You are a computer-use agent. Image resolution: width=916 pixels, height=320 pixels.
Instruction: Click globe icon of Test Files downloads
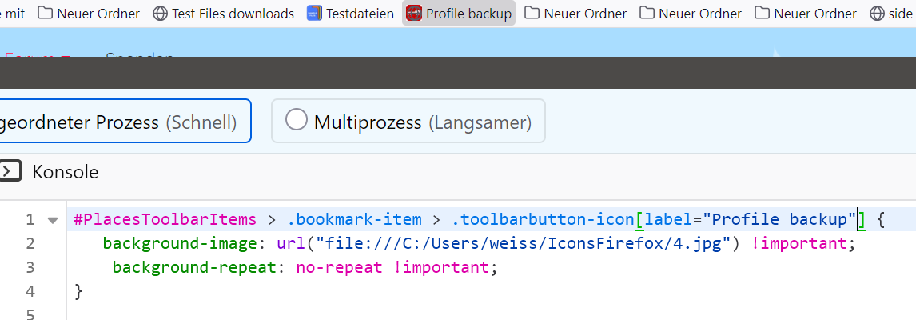point(160,13)
